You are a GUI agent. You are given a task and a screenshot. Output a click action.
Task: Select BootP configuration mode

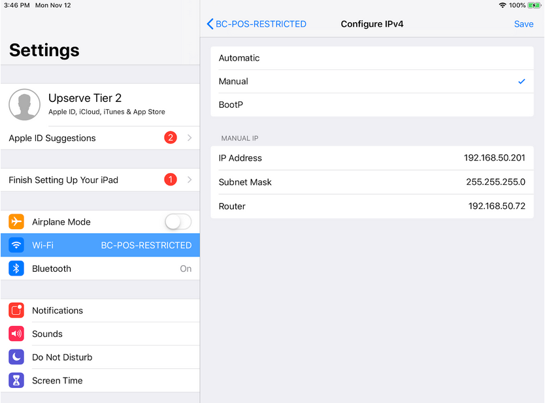pos(372,105)
